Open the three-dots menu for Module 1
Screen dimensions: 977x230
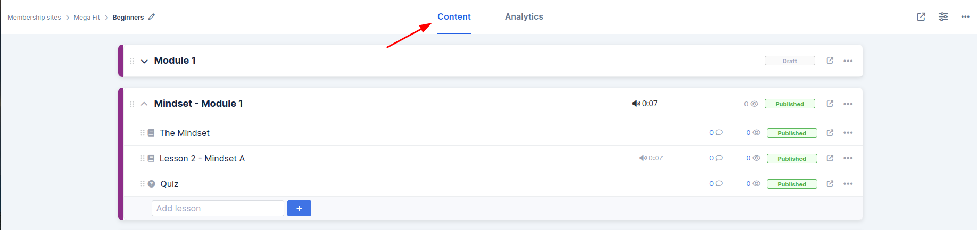(848, 61)
